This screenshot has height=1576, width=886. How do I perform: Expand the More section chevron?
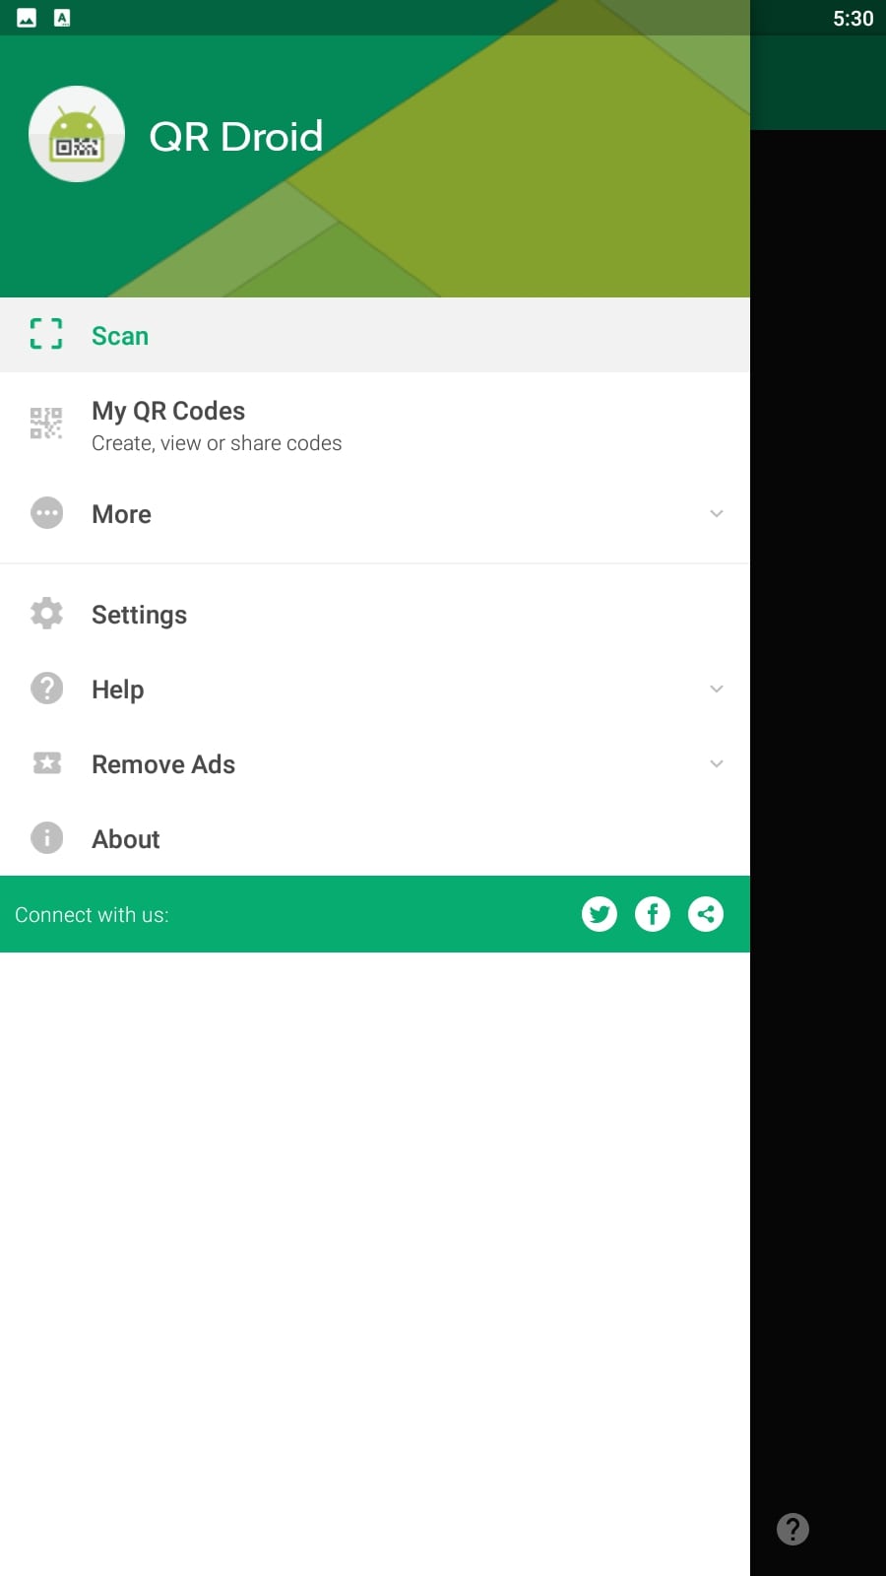point(717,513)
